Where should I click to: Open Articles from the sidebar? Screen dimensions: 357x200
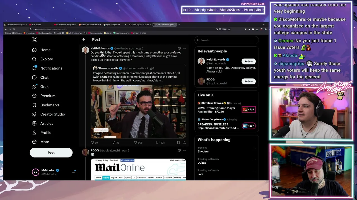43,123
